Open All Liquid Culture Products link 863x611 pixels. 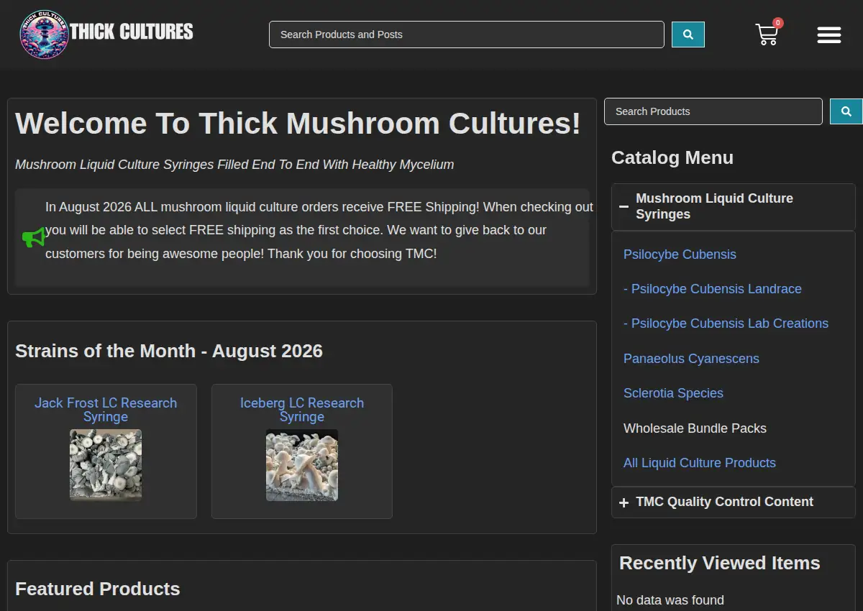[700, 463]
